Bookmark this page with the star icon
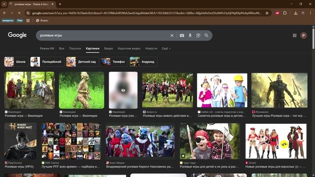 pyautogui.click(x=267, y=13)
